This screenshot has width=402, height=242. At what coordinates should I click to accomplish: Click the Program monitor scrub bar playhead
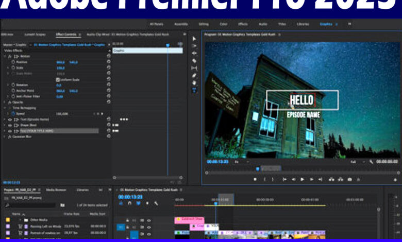coord(258,168)
